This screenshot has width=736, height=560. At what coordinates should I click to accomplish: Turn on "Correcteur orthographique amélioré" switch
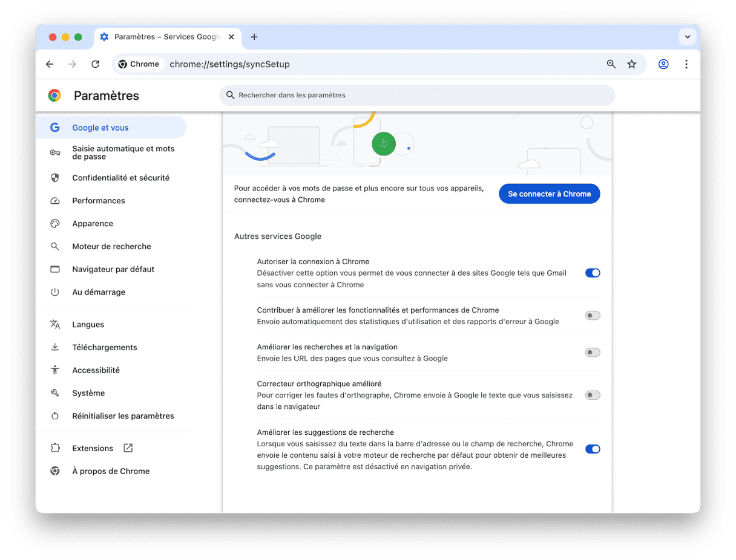pyautogui.click(x=593, y=395)
